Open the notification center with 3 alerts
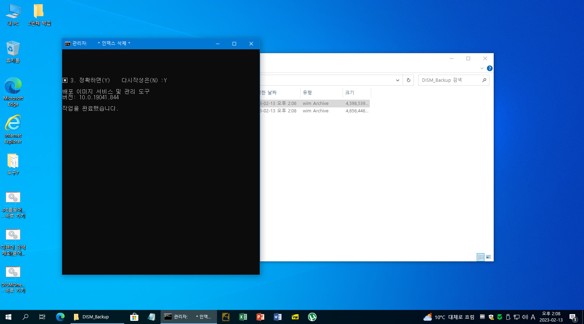584x324 pixels. [573, 317]
